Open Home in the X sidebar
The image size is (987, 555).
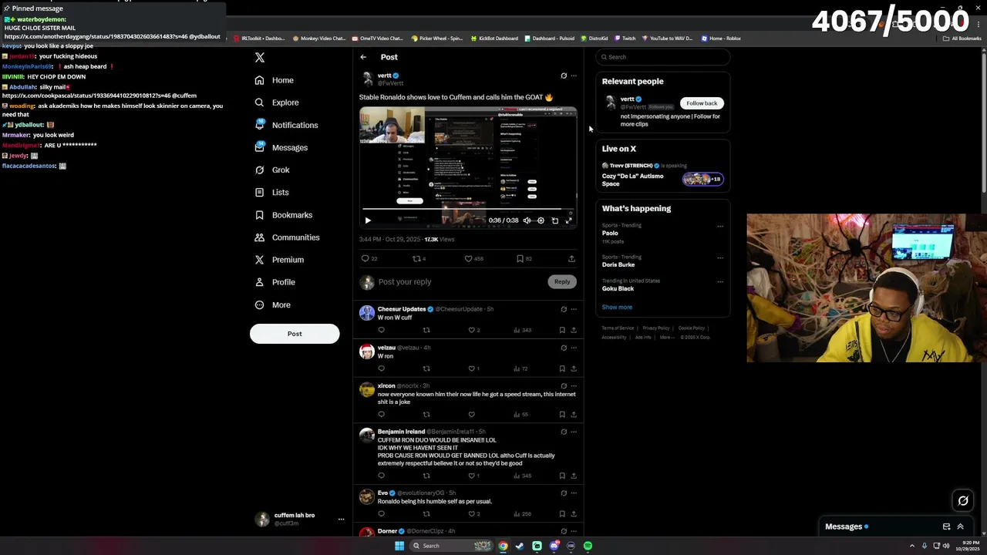tap(275, 80)
